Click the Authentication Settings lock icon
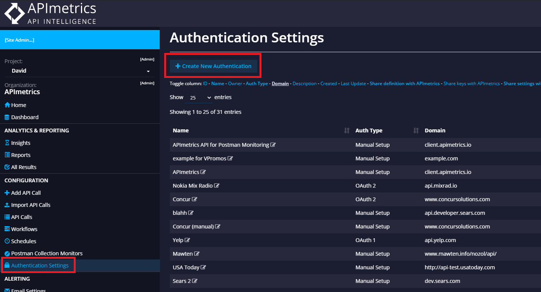 point(7,266)
